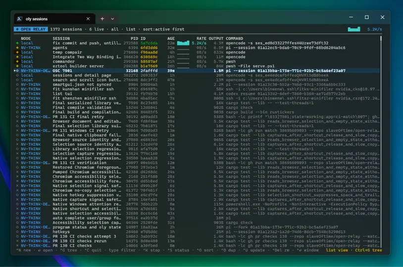Click the '^N new' shortcut in footer

[23, 250]
